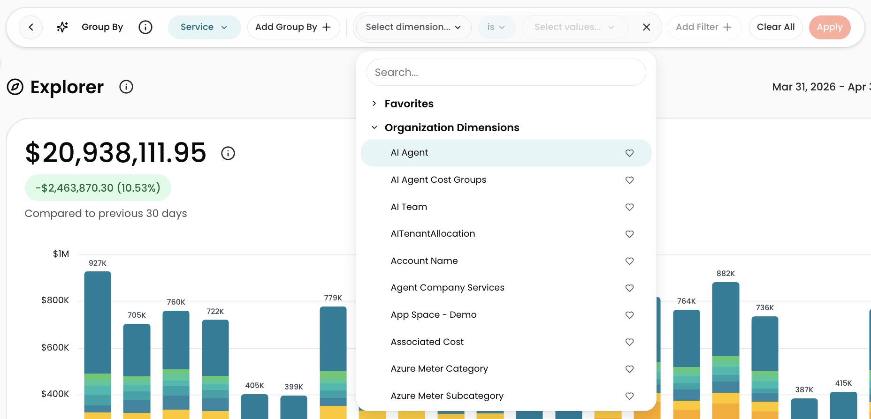Viewport: 871px width, 419px height.
Task: Click the Add Group By button
Action: 293,27
